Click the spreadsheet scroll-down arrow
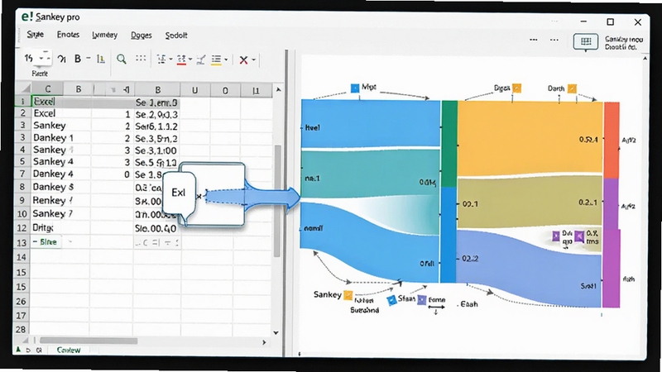This screenshot has height=372, width=662. coord(276,333)
